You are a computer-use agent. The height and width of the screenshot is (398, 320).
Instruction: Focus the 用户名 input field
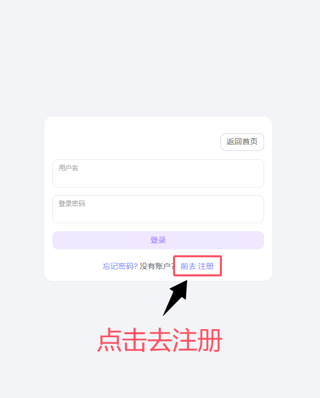click(158, 173)
